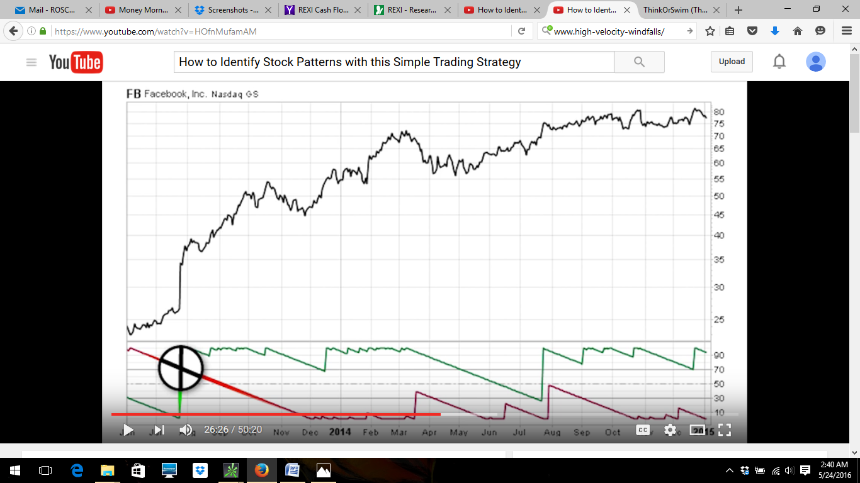Play the paused video
This screenshot has height=483, width=860.
coord(128,430)
